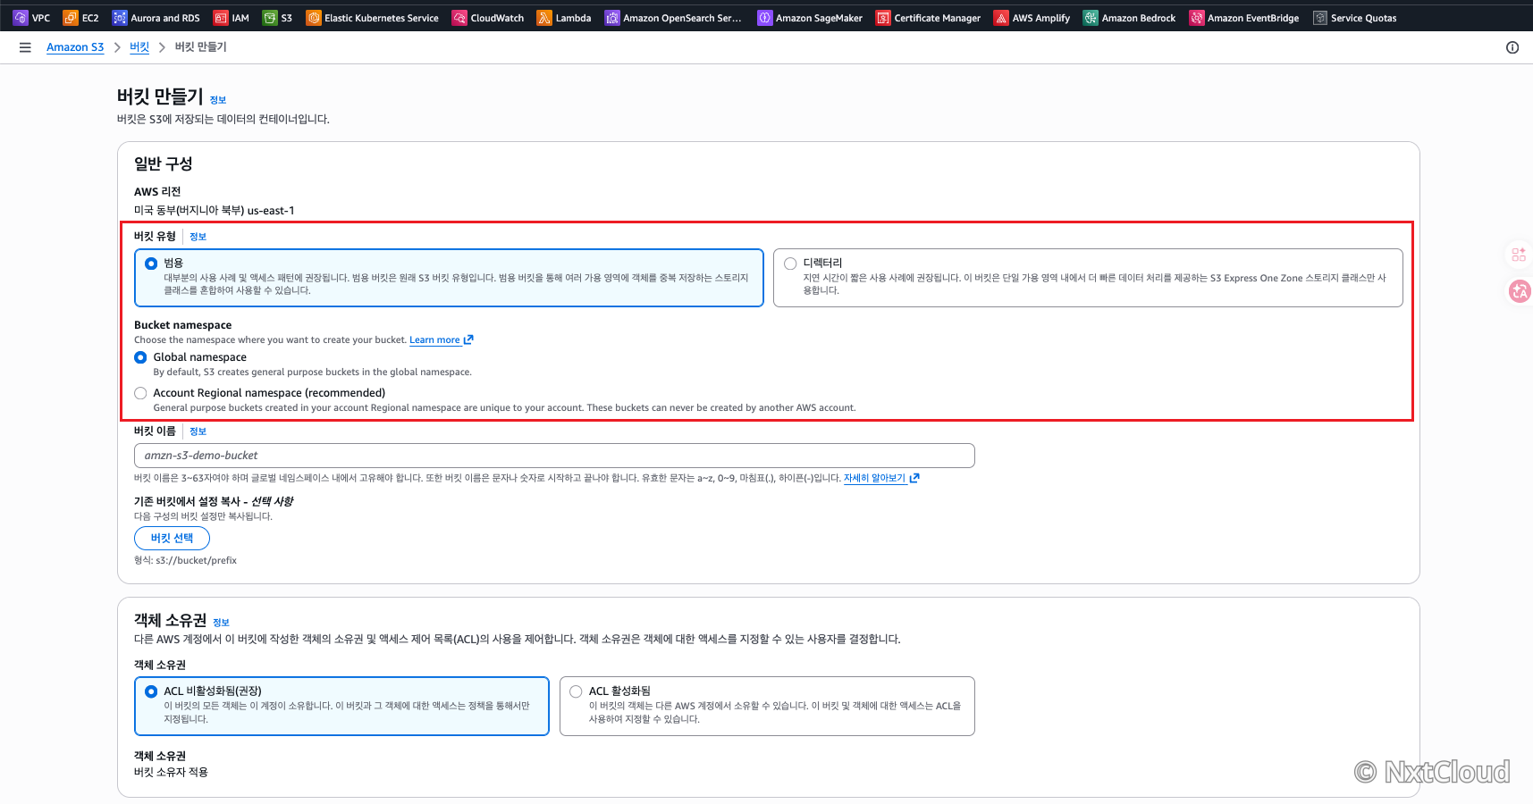This screenshot has width=1533, height=804.
Task: Open the EC2 service shortcut icon
Action: (71, 18)
